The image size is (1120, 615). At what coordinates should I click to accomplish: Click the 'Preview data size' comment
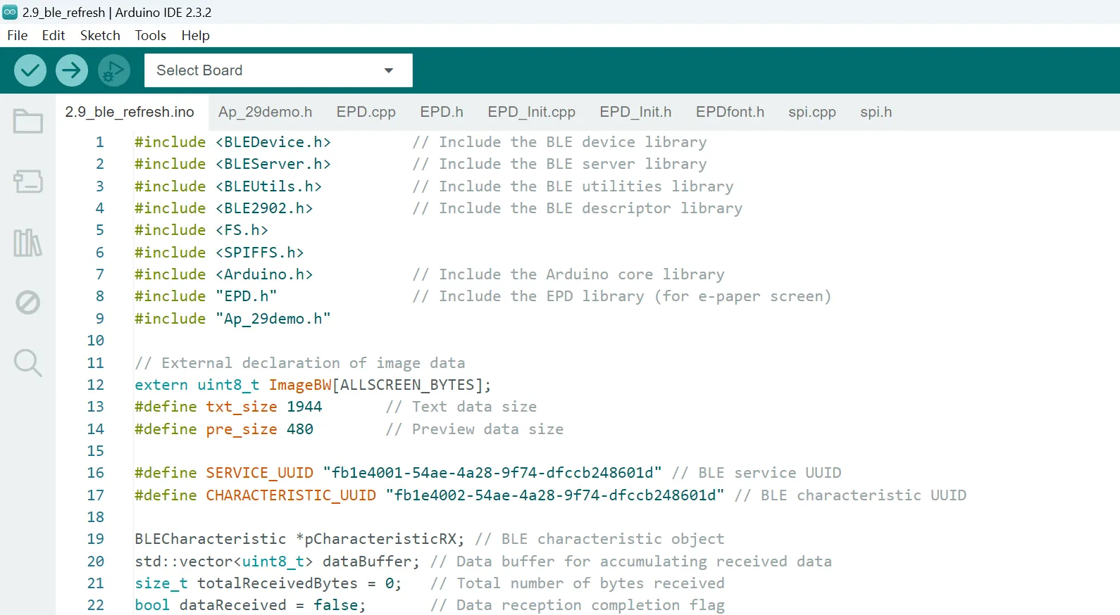pos(475,429)
